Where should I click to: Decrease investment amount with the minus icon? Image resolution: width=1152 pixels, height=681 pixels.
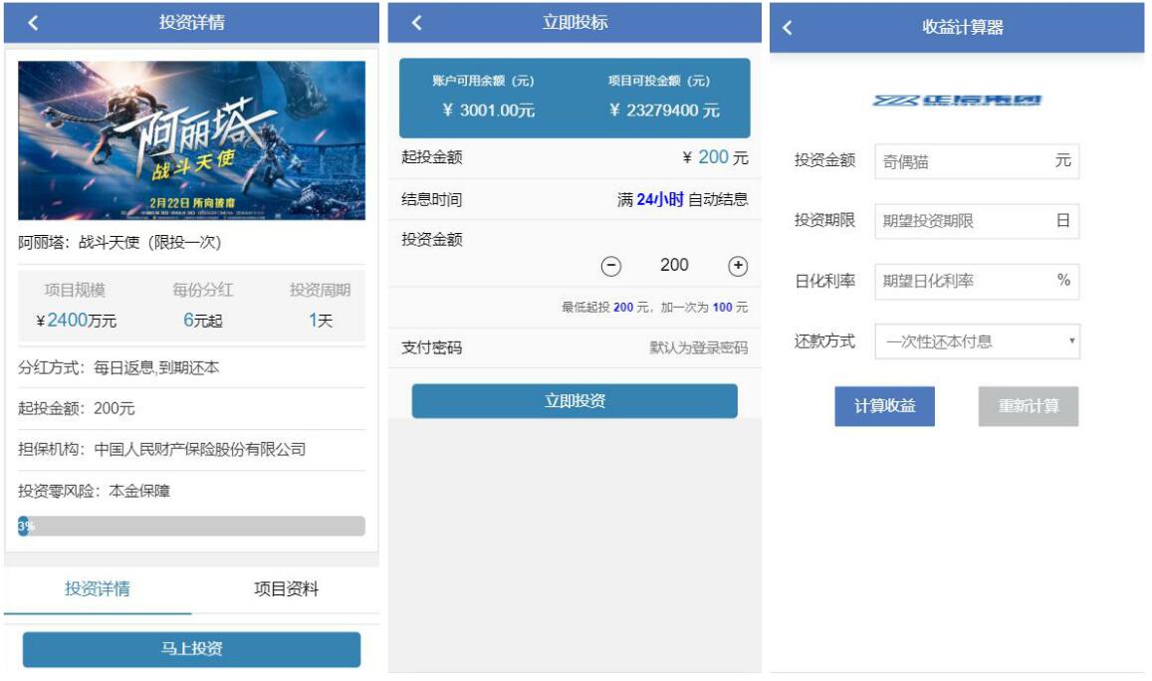point(610,266)
